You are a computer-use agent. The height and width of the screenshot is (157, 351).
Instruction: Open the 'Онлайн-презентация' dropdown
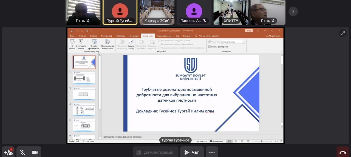[x=94, y=44]
